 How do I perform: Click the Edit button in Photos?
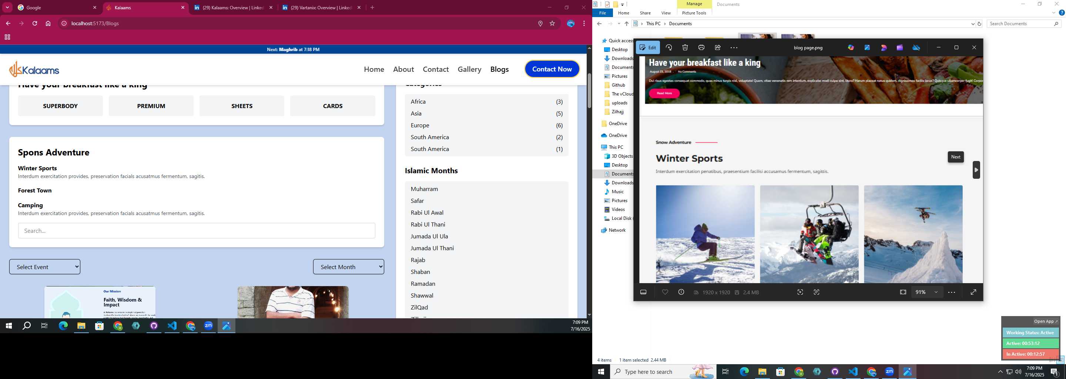pyautogui.click(x=648, y=48)
